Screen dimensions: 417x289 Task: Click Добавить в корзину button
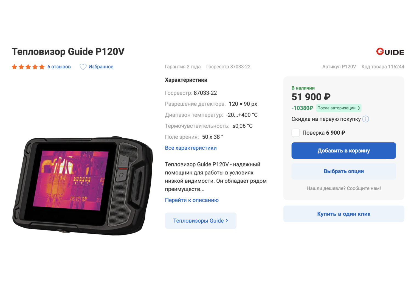[x=344, y=151]
